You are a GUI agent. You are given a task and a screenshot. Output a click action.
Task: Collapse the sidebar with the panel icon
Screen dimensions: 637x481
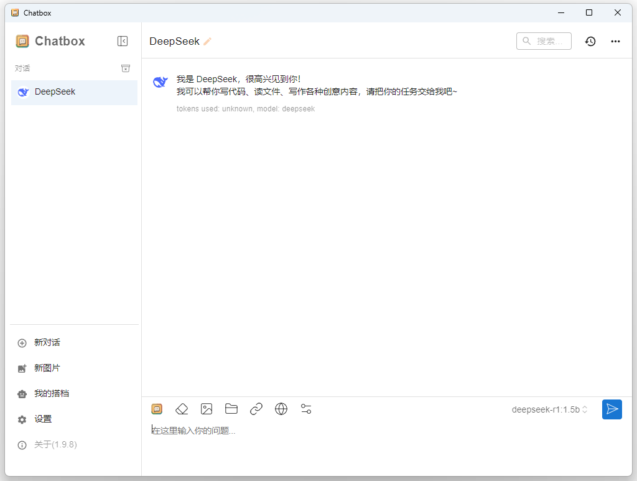point(123,41)
